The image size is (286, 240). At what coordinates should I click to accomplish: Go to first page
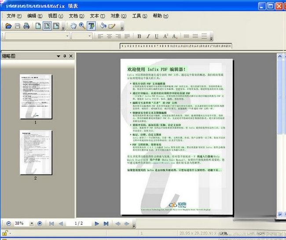point(51,224)
